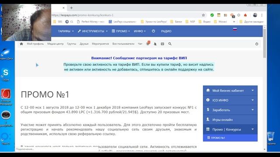Click the Внимание! Сообщение партнерам heading

pyautogui.click(x=139, y=58)
